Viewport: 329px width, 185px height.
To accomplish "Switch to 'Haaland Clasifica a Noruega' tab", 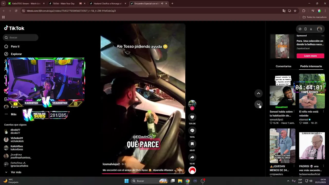I will (107, 4).
